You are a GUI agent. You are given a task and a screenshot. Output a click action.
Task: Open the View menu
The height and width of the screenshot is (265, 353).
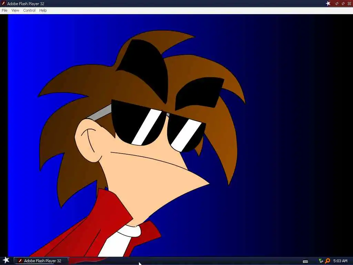point(15,10)
